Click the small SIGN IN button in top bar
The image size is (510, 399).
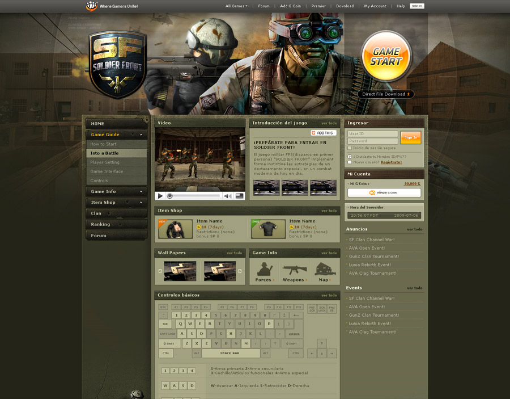point(417,6)
